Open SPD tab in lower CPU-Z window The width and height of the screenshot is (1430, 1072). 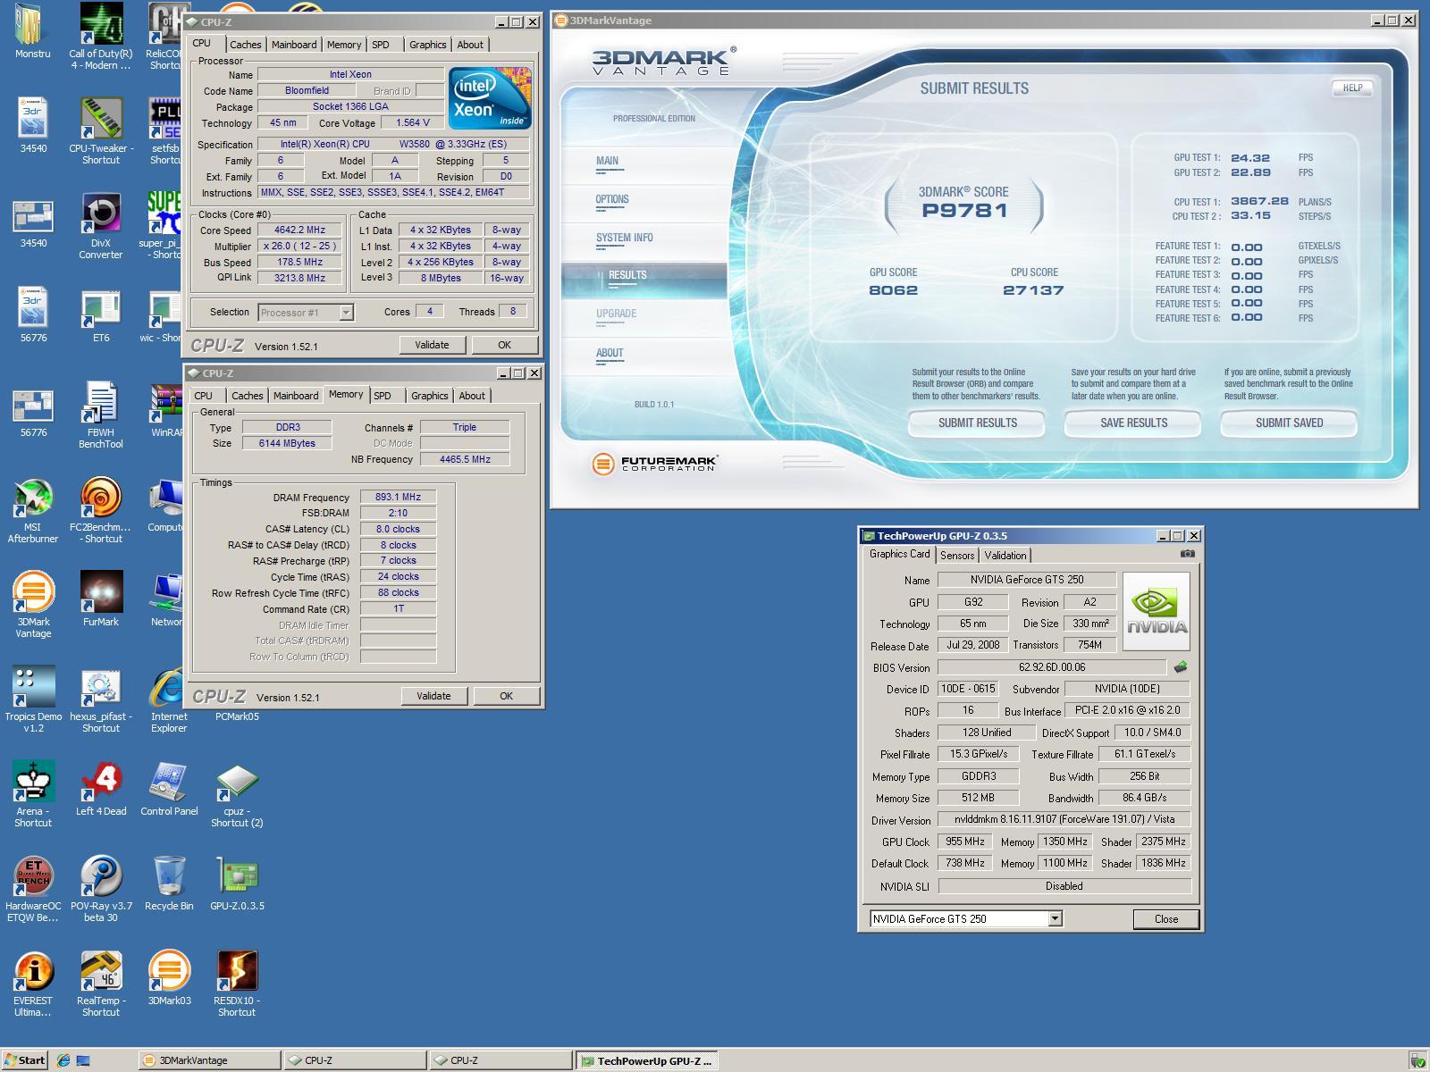[383, 396]
